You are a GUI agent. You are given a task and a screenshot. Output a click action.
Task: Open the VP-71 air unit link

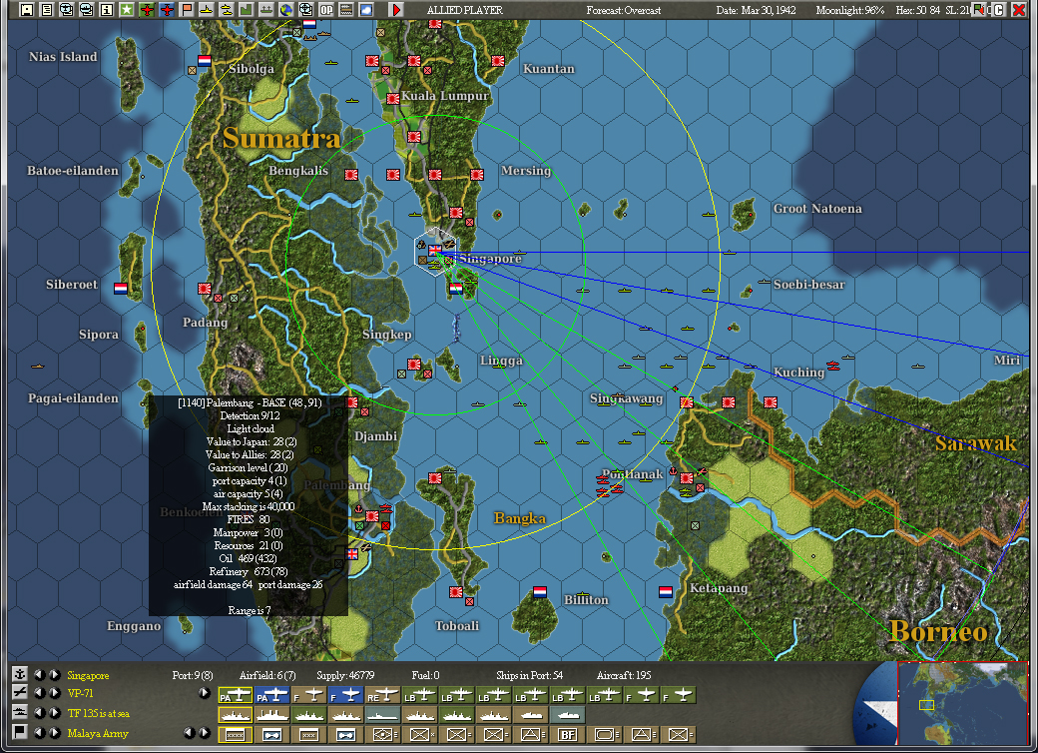click(80, 693)
